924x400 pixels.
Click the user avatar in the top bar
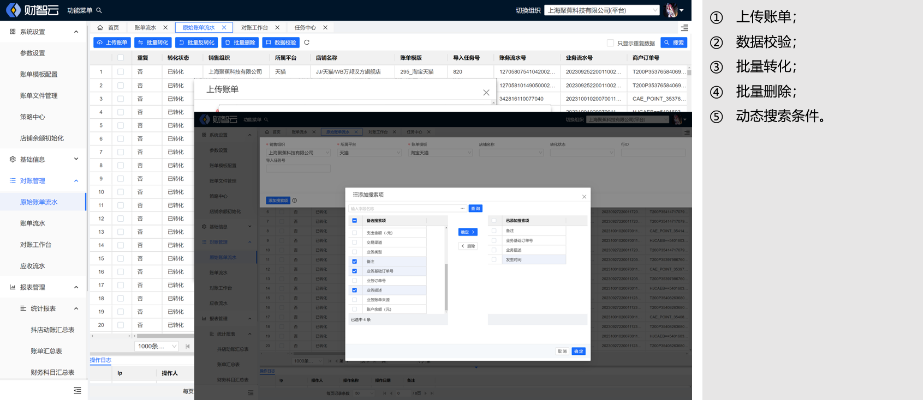672,10
